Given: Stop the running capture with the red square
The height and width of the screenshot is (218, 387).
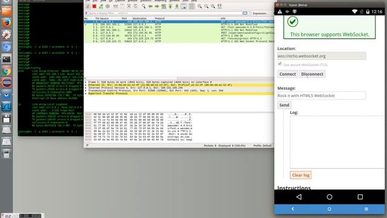Looking at the screenshot, I should (x=94, y=7).
